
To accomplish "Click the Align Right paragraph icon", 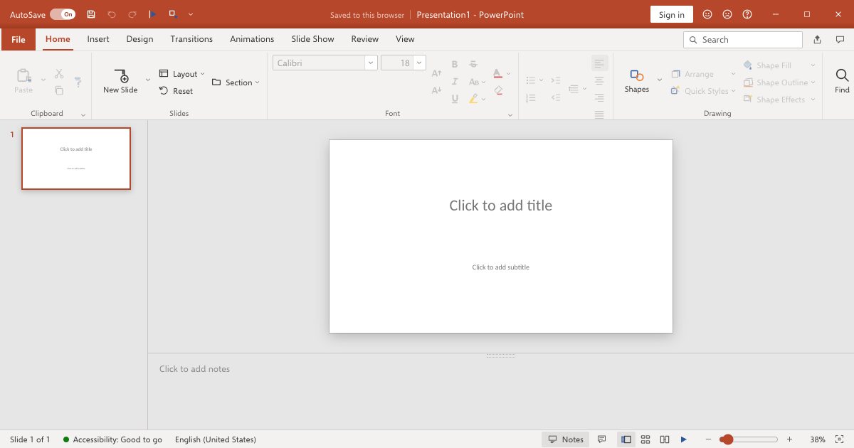I will 599,97.
